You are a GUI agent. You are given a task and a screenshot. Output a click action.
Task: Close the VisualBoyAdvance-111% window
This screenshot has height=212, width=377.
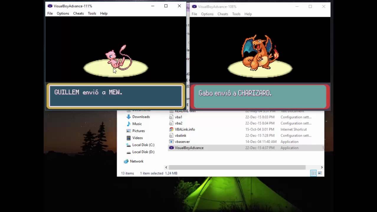[179, 6]
